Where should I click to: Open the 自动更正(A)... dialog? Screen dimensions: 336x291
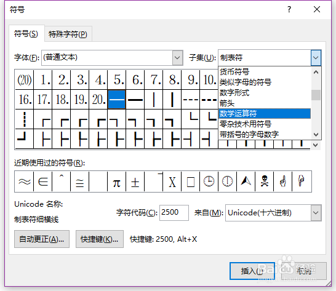[x=42, y=239]
